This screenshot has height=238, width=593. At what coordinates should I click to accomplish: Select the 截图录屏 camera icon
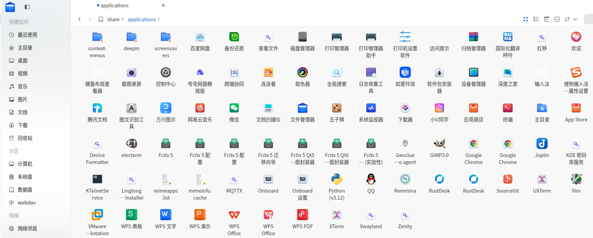(x=132, y=73)
